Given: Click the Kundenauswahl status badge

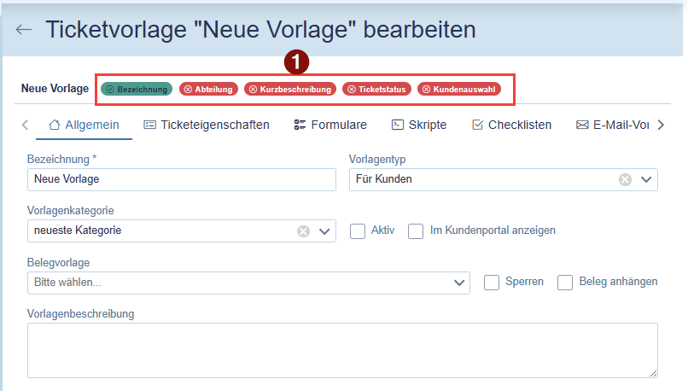Looking at the screenshot, I should coord(459,89).
